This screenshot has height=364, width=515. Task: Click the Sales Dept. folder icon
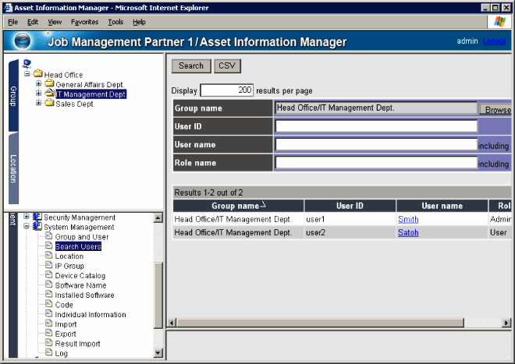[49, 104]
